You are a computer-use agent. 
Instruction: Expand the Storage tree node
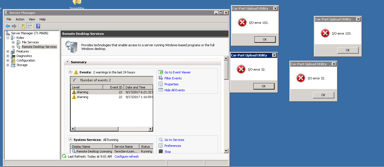pyautogui.click(x=8, y=65)
